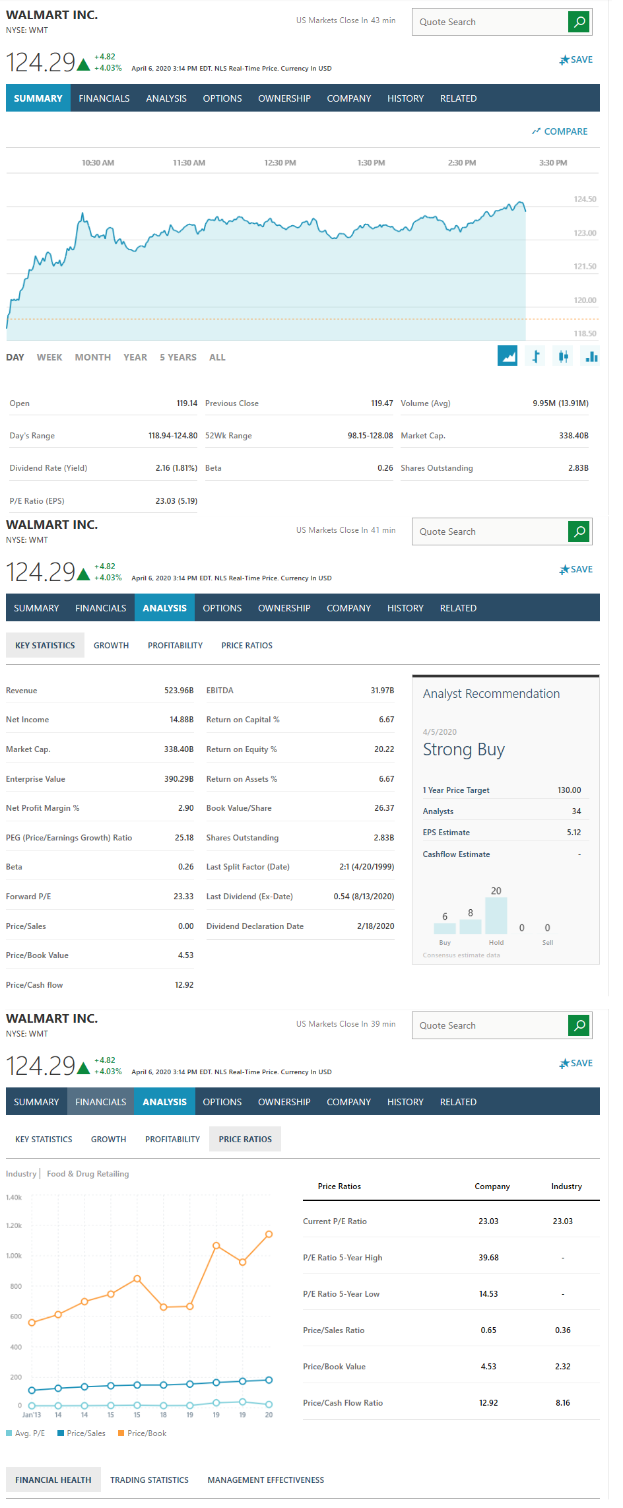
Task: Select the area chart type icon
Action: click(x=508, y=356)
